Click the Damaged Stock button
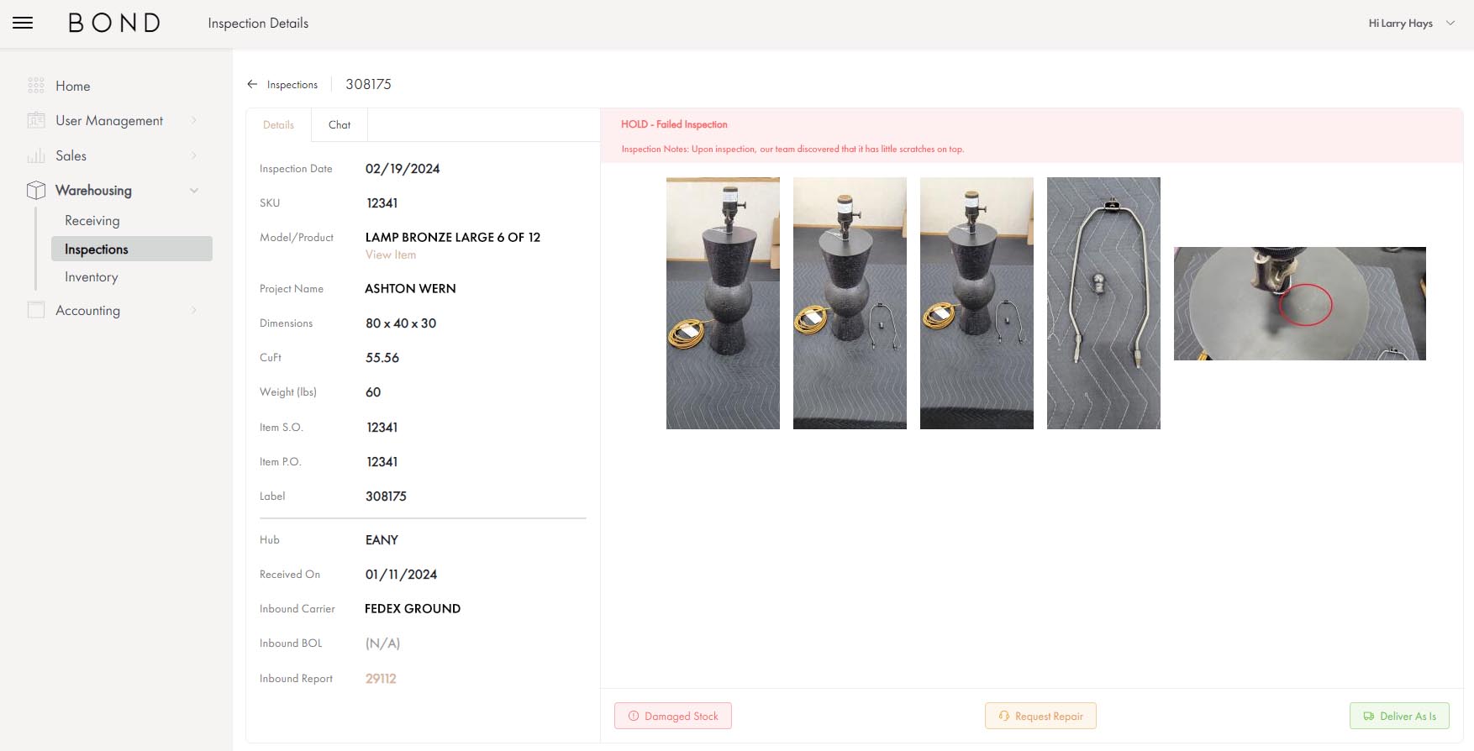Screen dimensions: 1474x751 pyautogui.click(x=673, y=716)
